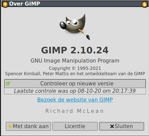Check for updates with Controleer op nieuwe versie

tap(75, 84)
